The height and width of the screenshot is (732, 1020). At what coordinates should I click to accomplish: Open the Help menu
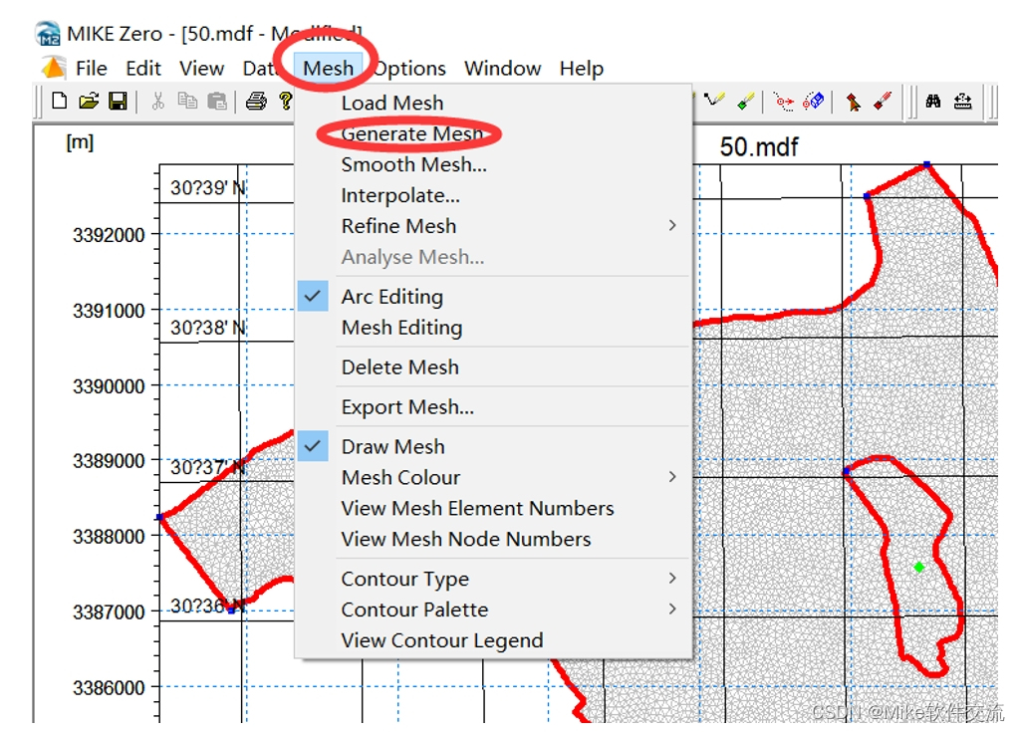pyautogui.click(x=582, y=69)
